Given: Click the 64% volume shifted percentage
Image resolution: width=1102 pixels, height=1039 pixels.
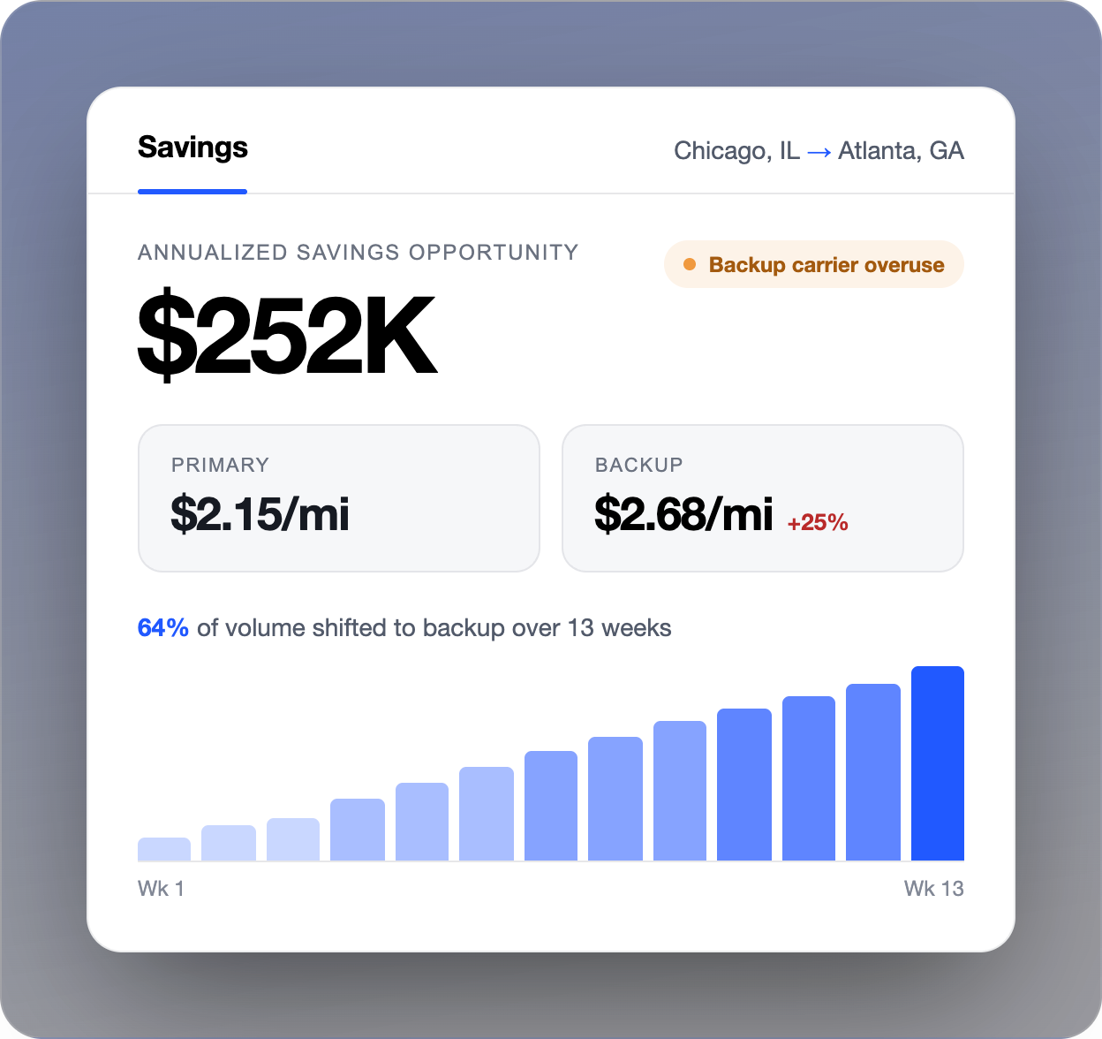Looking at the screenshot, I should pyautogui.click(x=163, y=628).
